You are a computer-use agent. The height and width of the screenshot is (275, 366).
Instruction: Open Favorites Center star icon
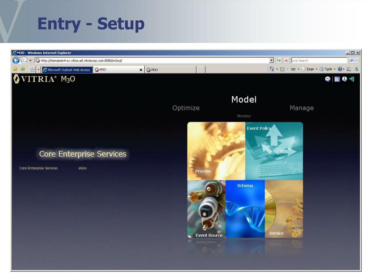point(15,69)
